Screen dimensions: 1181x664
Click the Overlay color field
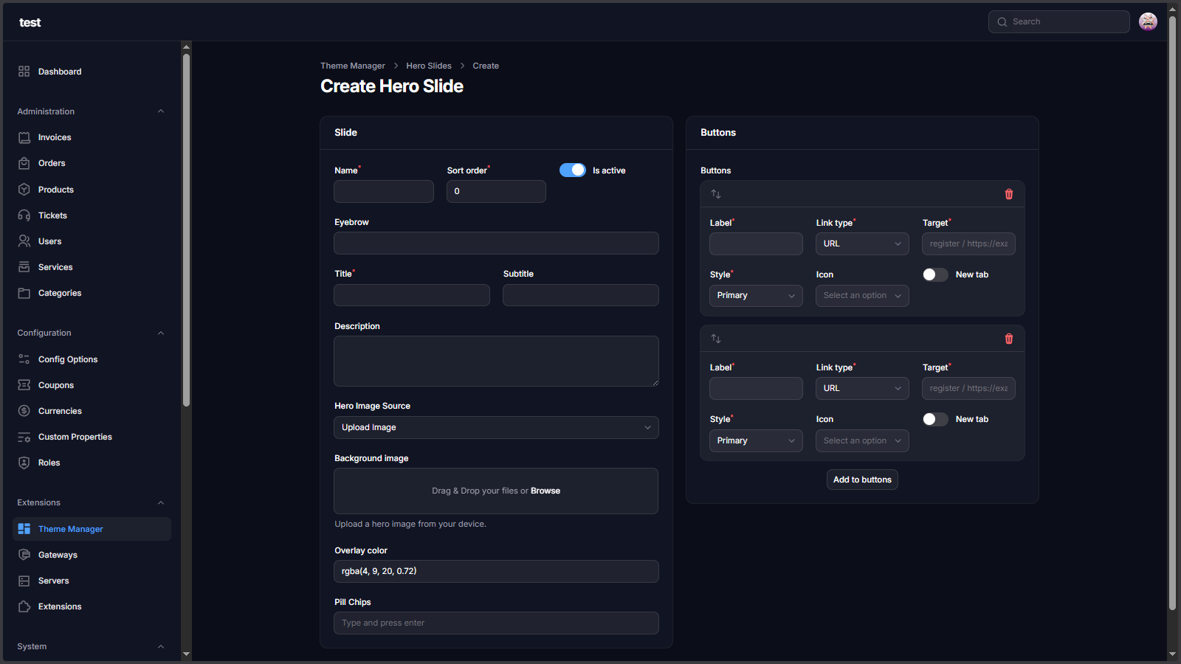pos(496,572)
